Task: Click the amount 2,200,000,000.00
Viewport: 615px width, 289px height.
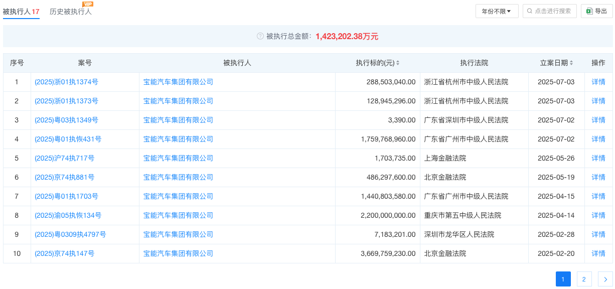Action: [388, 215]
